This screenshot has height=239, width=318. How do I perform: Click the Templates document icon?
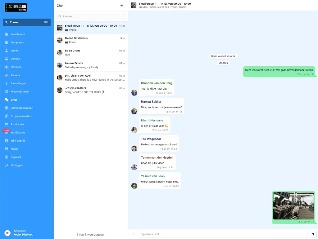click(7, 42)
